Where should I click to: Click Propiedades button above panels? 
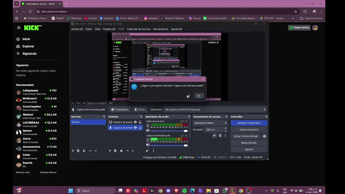(120, 109)
